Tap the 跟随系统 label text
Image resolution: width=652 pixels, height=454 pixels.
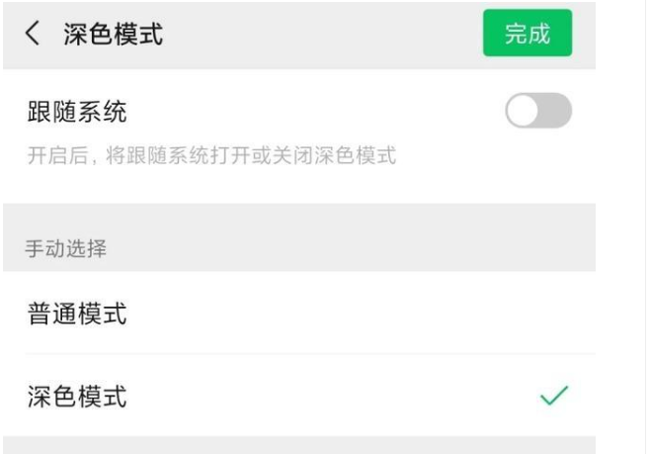[x=76, y=113]
